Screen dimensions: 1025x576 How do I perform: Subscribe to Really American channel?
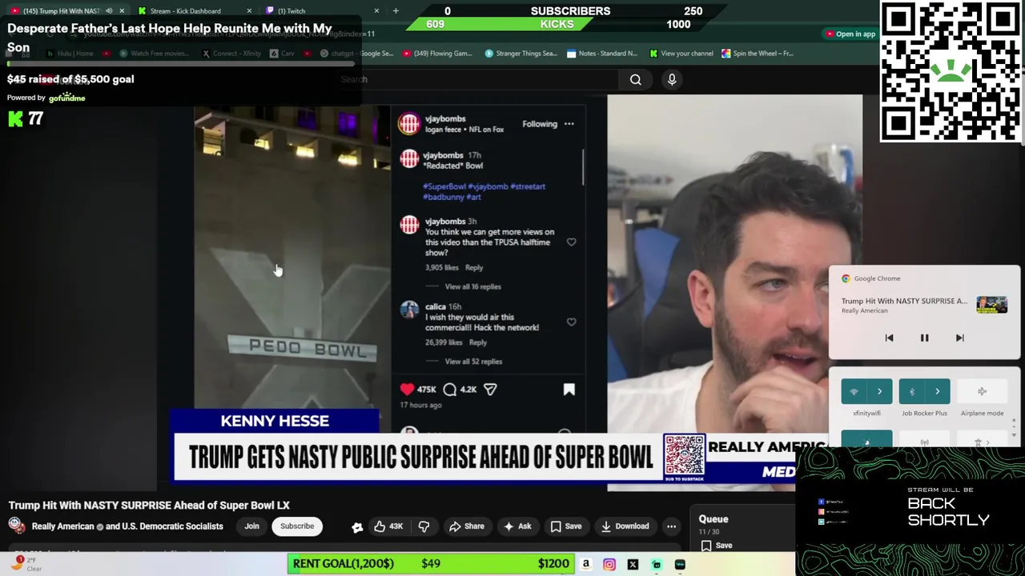[x=297, y=526]
